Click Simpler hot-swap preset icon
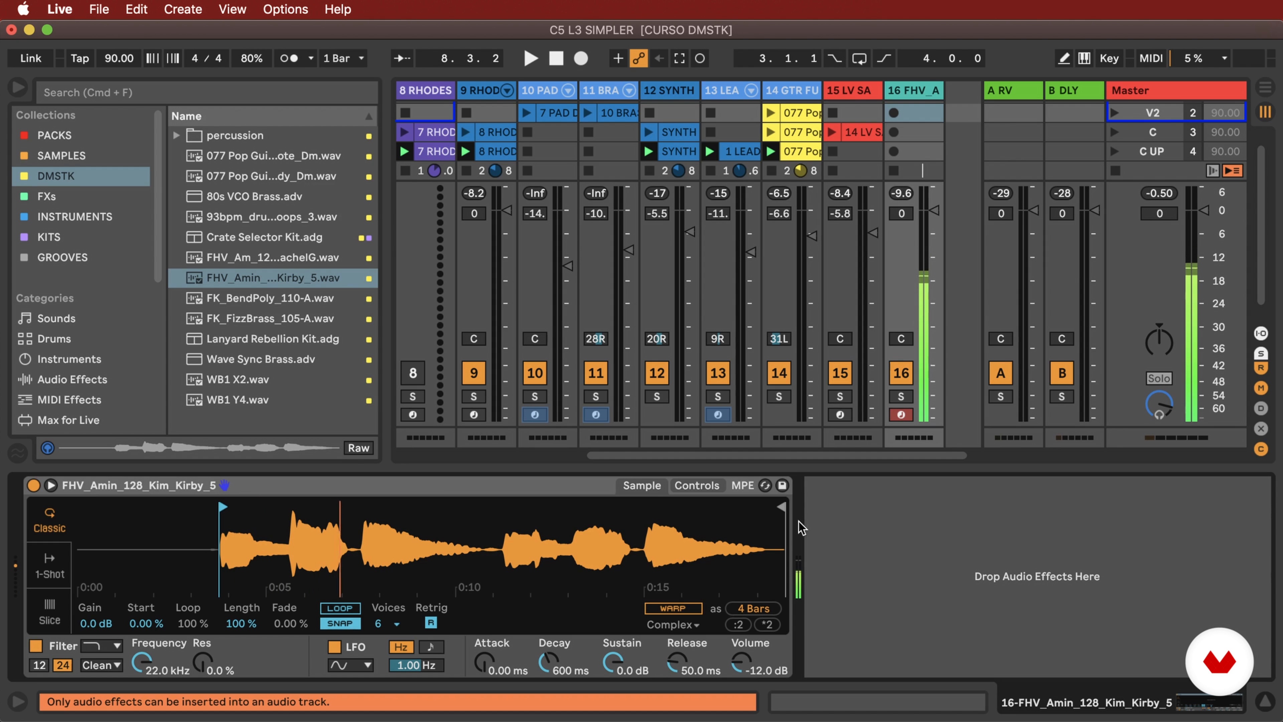The width and height of the screenshot is (1283, 722). tap(765, 485)
